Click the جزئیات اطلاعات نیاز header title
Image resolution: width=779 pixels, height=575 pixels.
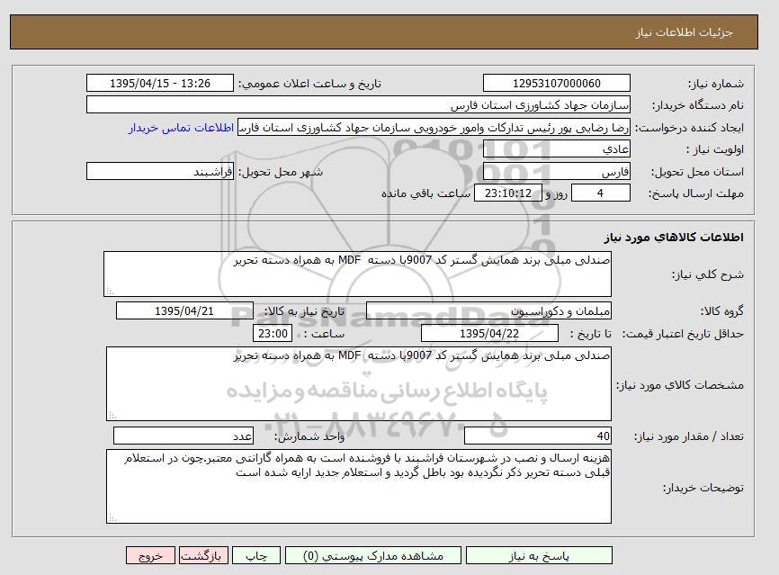(x=685, y=32)
